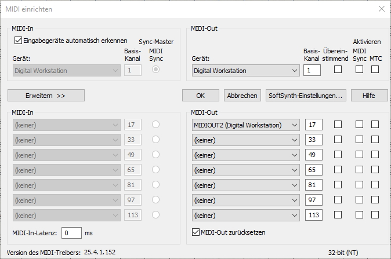Close the MIDI einrichten dialog
Viewport: 391px width, 259px height.
pyautogui.click(x=381, y=9)
